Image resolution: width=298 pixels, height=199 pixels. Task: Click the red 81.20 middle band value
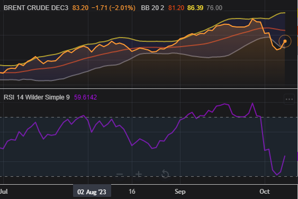pos(176,8)
